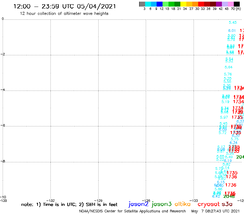Screen dimensions: 244x214
Task: Click the gold 27 ft legend swatch
Action: tap(189, 4)
